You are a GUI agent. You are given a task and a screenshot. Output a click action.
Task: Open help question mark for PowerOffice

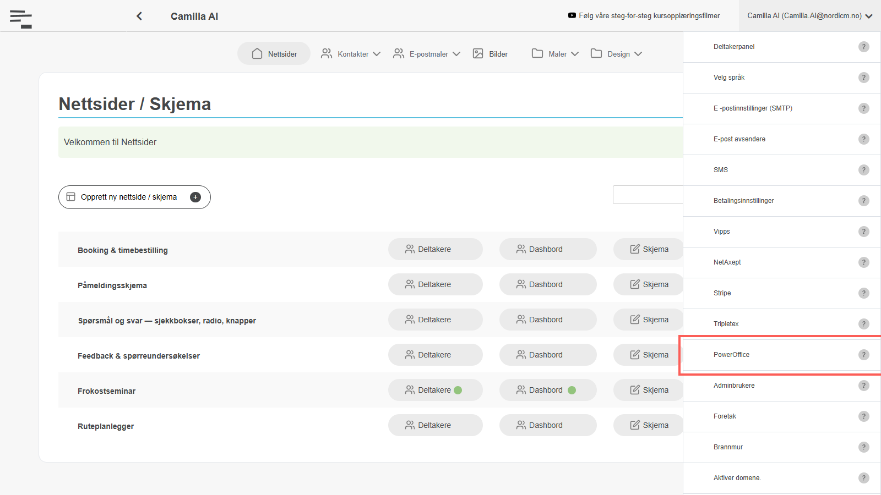[864, 355]
